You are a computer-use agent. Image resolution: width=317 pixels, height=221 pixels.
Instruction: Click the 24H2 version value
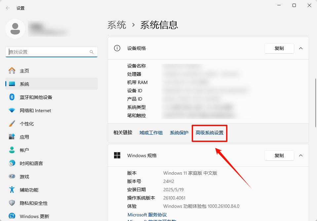click(169, 181)
